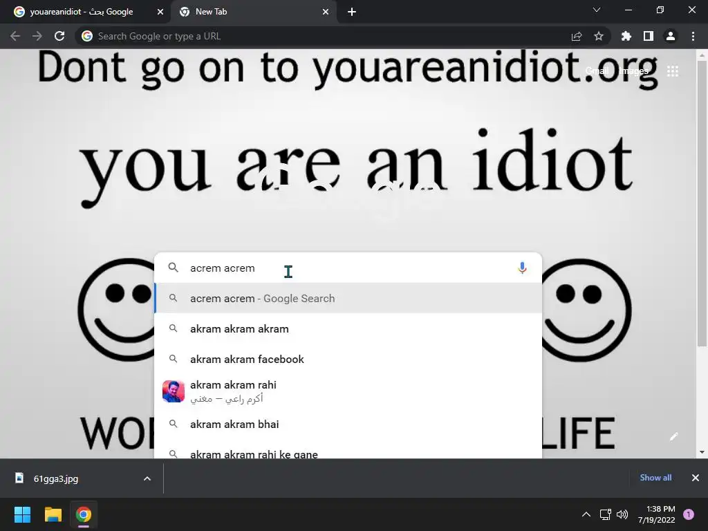Click Show all downloads
The image size is (708, 531).
point(655,478)
